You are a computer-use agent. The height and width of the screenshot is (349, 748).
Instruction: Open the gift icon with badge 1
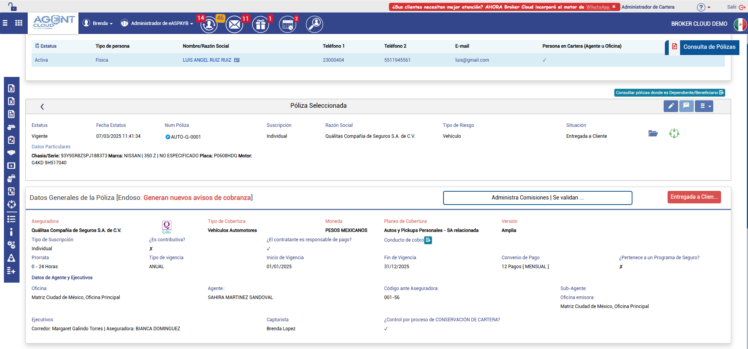pos(261,24)
